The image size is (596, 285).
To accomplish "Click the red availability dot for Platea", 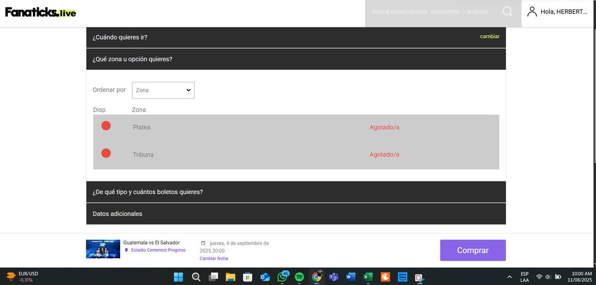I will pyautogui.click(x=106, y=126).
